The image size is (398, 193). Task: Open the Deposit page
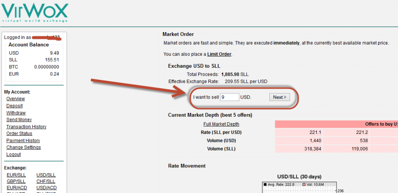coord(14,106)
